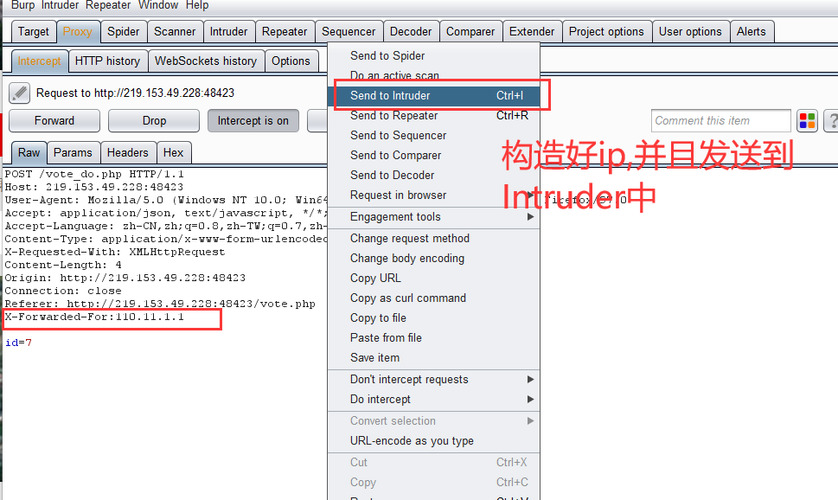
Task: Select Change request method
Action: (433, 239)
